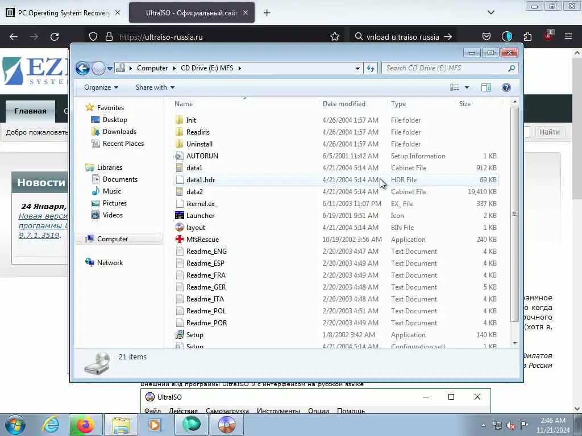Open Recent Places in navigation pane
The height and width of the screenshot is (436, 582).
123,143
